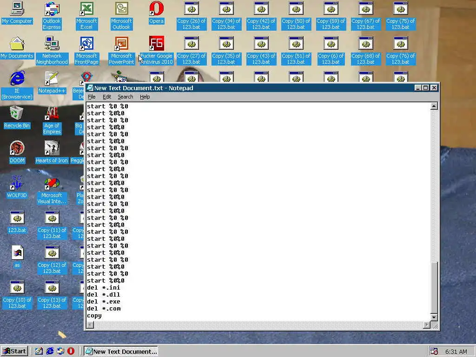This screenshot has height=357, width=476.
Task: Select Copy (59) of 123.bat icon
Action: coord(331,16)
